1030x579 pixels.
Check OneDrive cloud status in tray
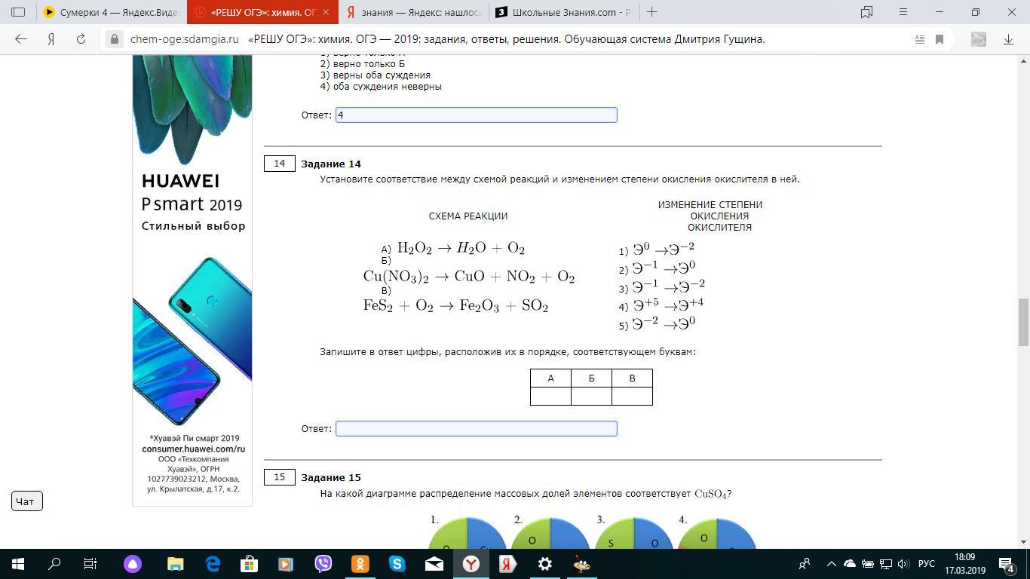tap(850, 563)
